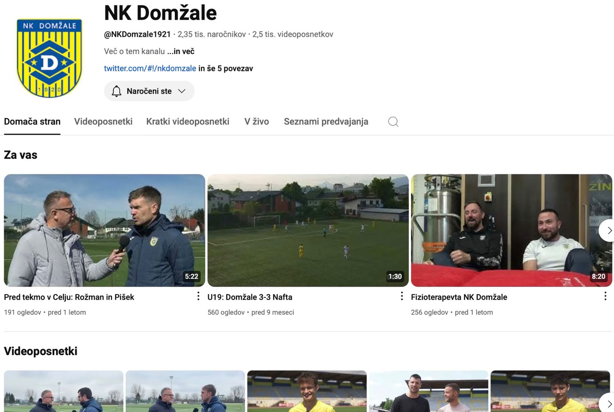Open the V živo tab

tap(257, 122)
